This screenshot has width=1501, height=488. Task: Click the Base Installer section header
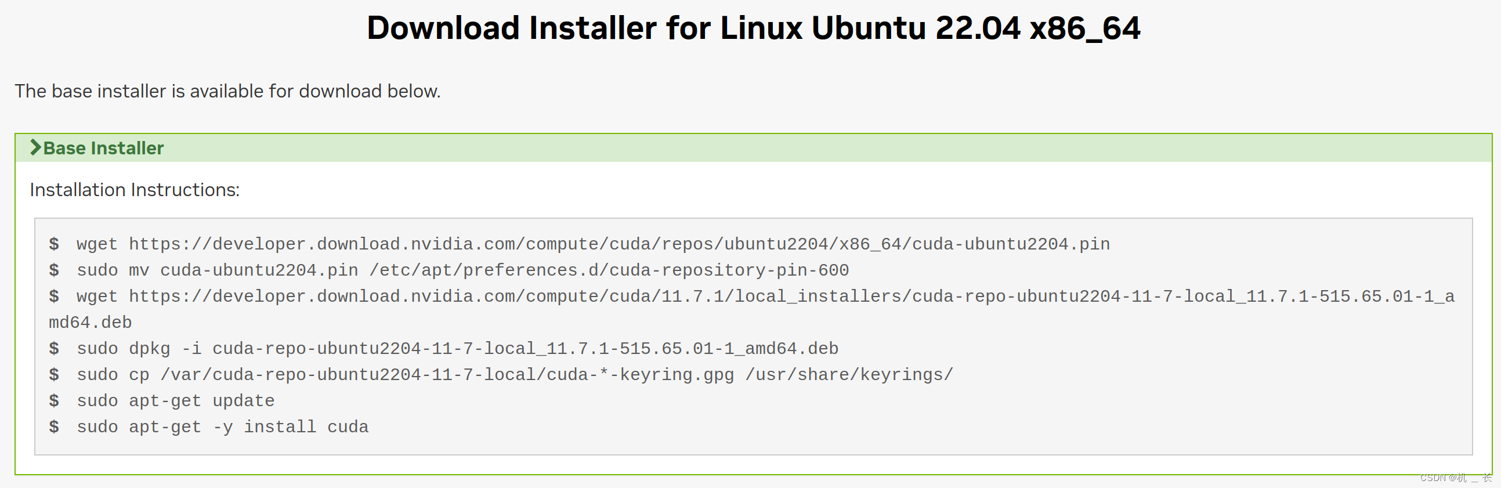pyautogui.click(x=753, y=148)
